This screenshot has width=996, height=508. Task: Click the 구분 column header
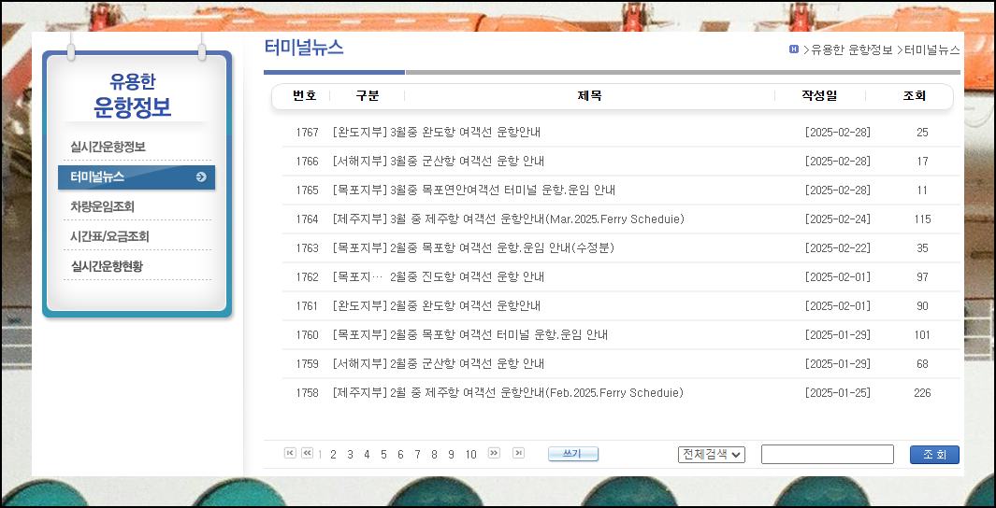368,96
